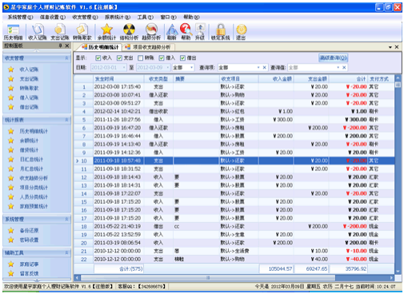Click the vertical scrollbar down arrow
The width and height of the screenshot is (404, 294).
click(x=398, y=272)
